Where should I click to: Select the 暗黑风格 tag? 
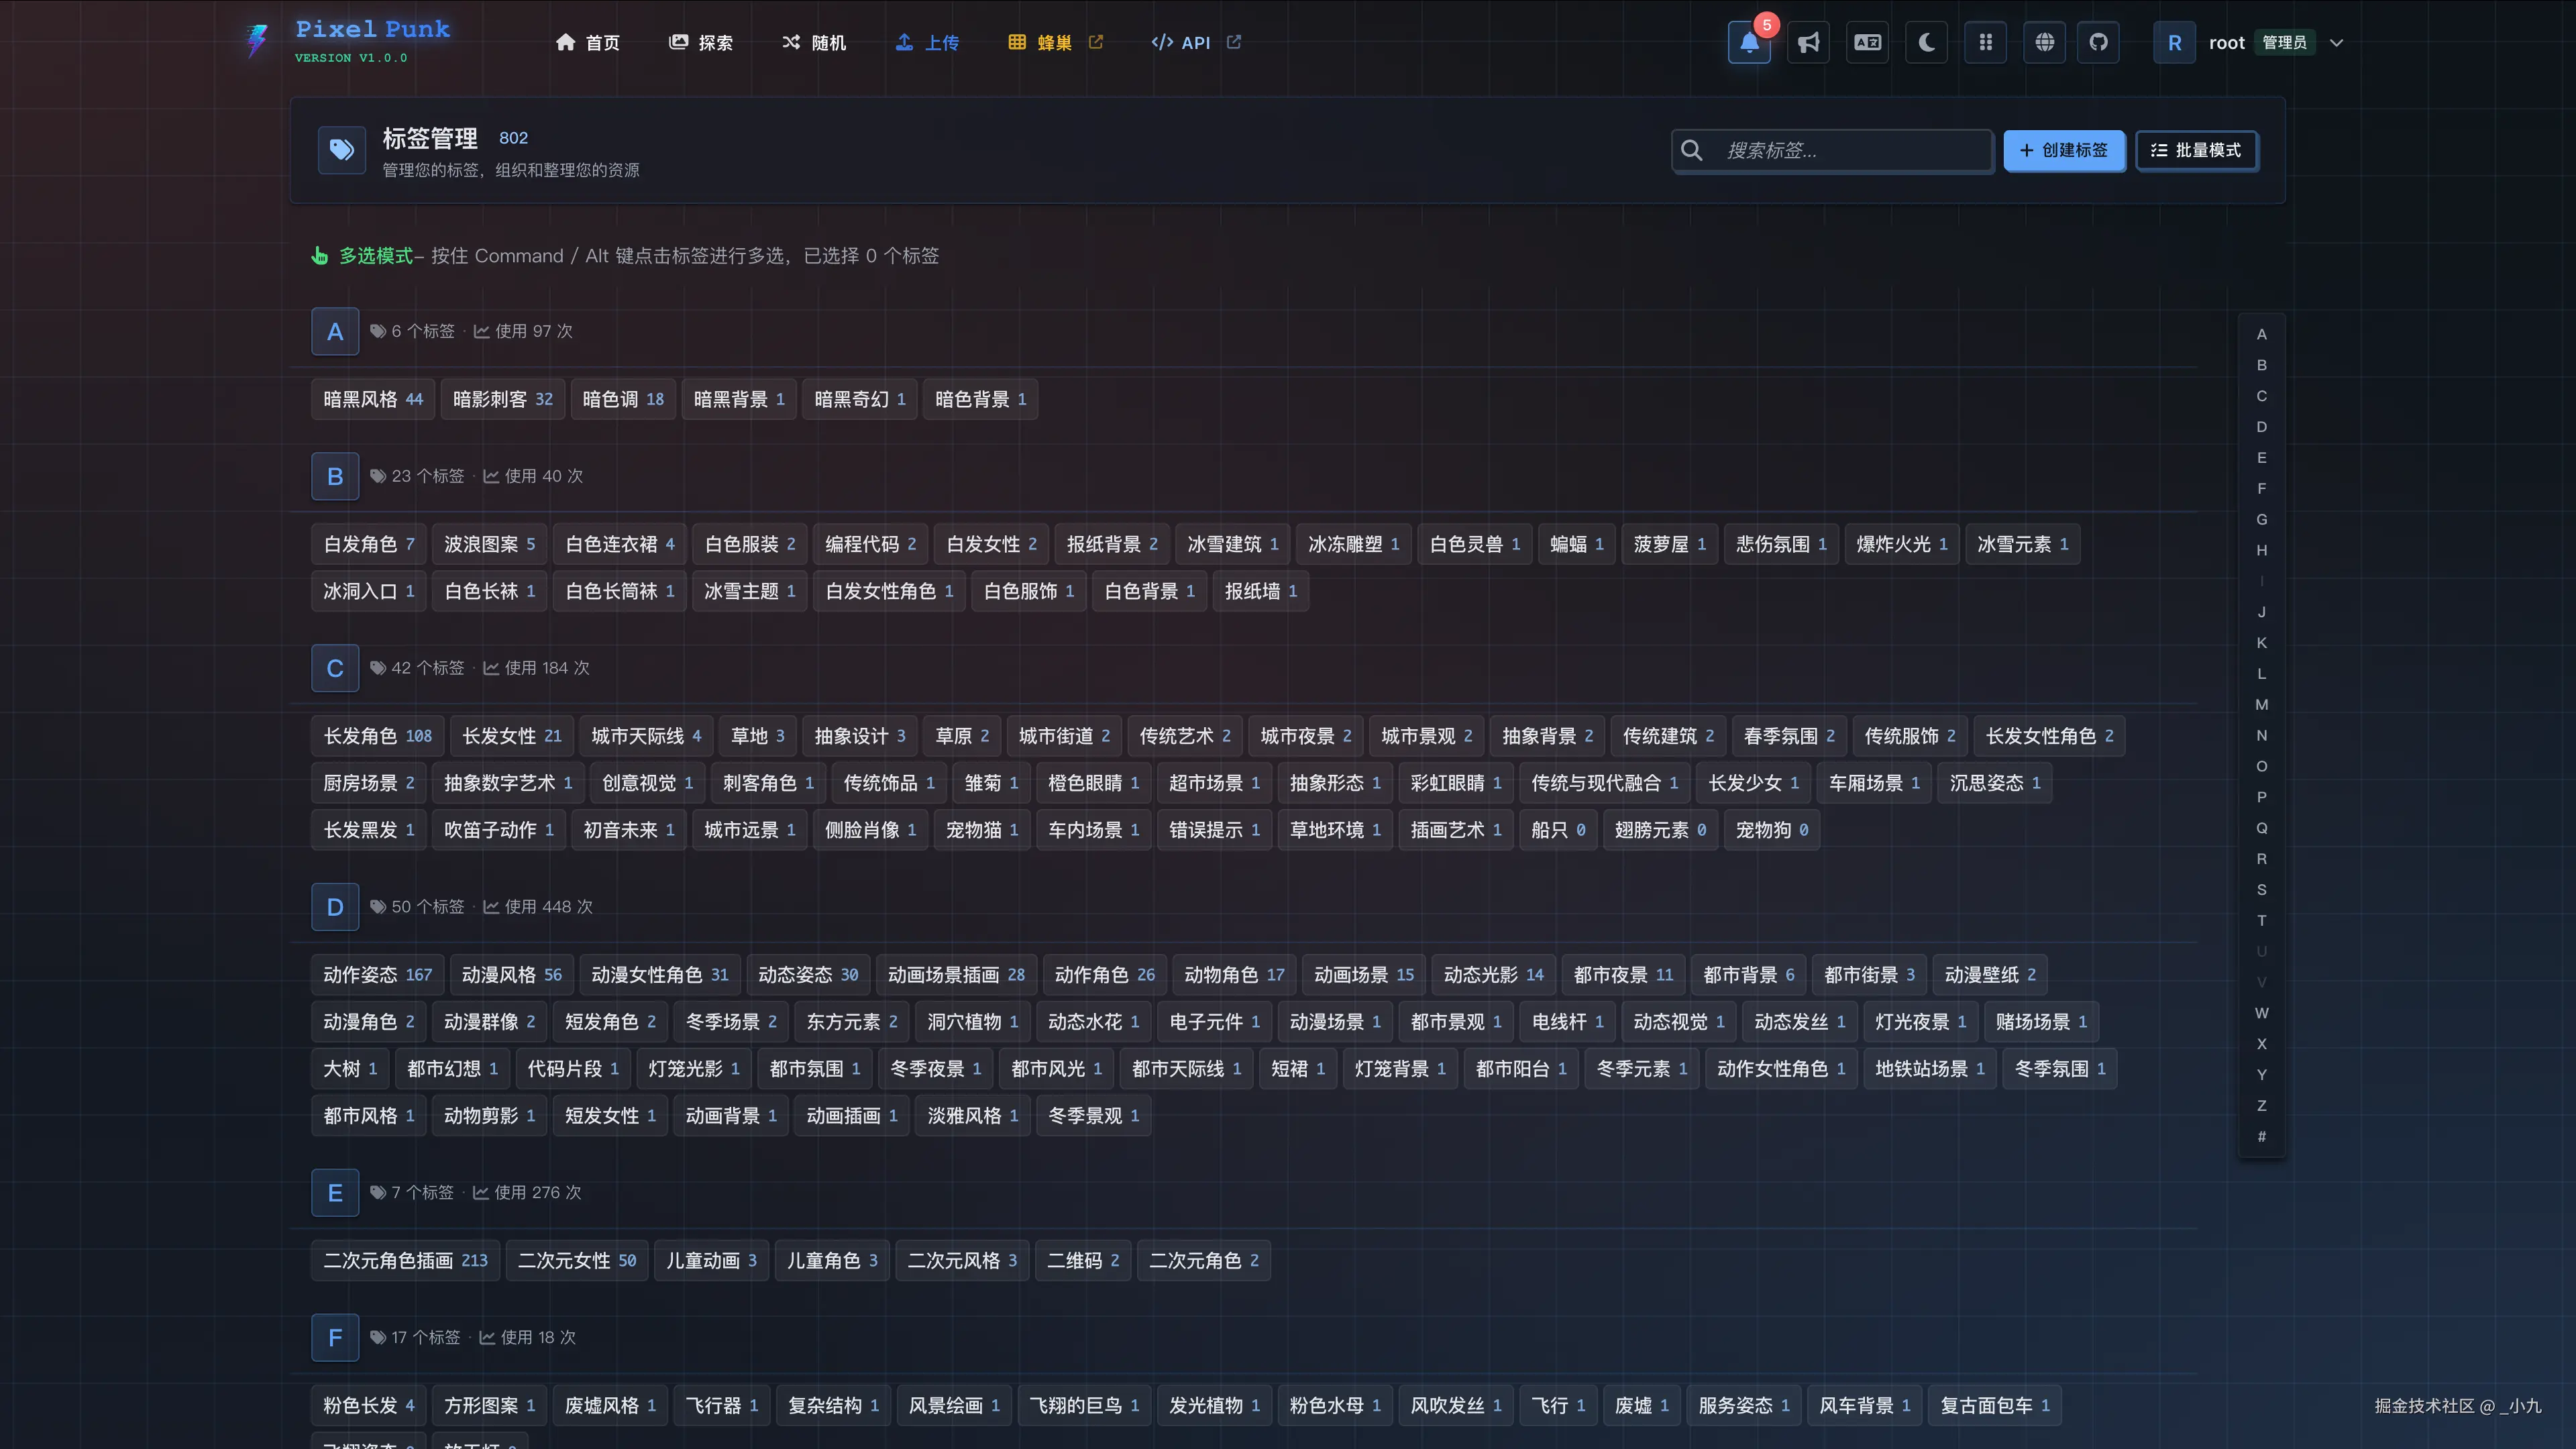click(372, 399)
